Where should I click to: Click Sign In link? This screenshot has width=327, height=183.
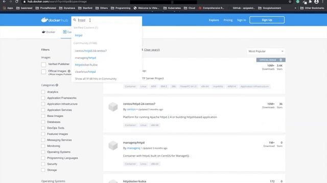pos(242,20)
